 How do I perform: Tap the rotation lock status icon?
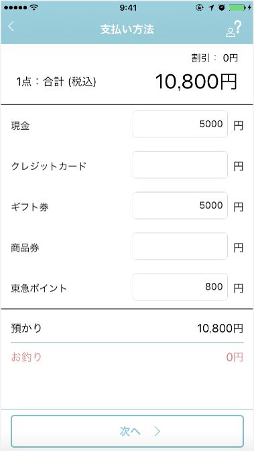tap(200, 8)
